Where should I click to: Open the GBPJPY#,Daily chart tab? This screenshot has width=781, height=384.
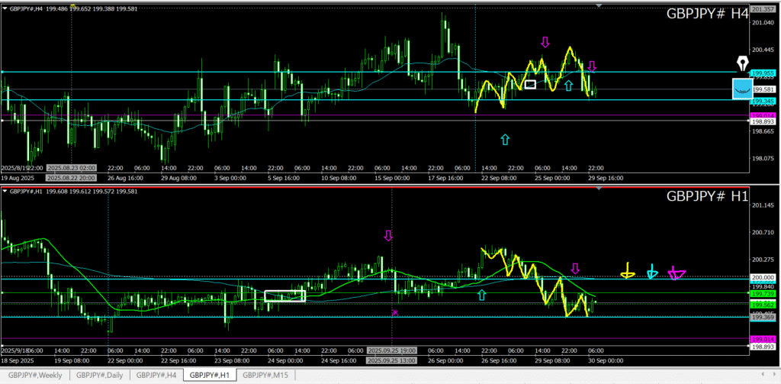[x=101, y=375]
